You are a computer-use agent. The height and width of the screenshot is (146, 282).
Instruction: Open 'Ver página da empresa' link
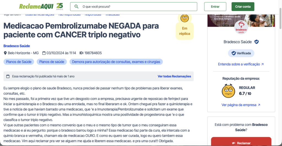(x=241, y=105)
